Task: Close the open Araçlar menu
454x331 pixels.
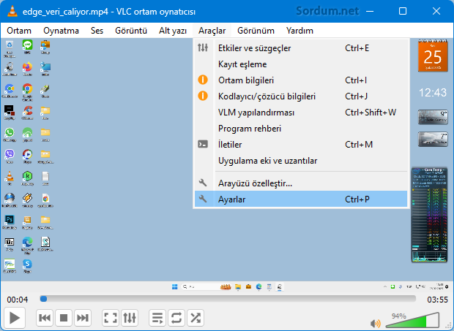Action: pos(212,31)
